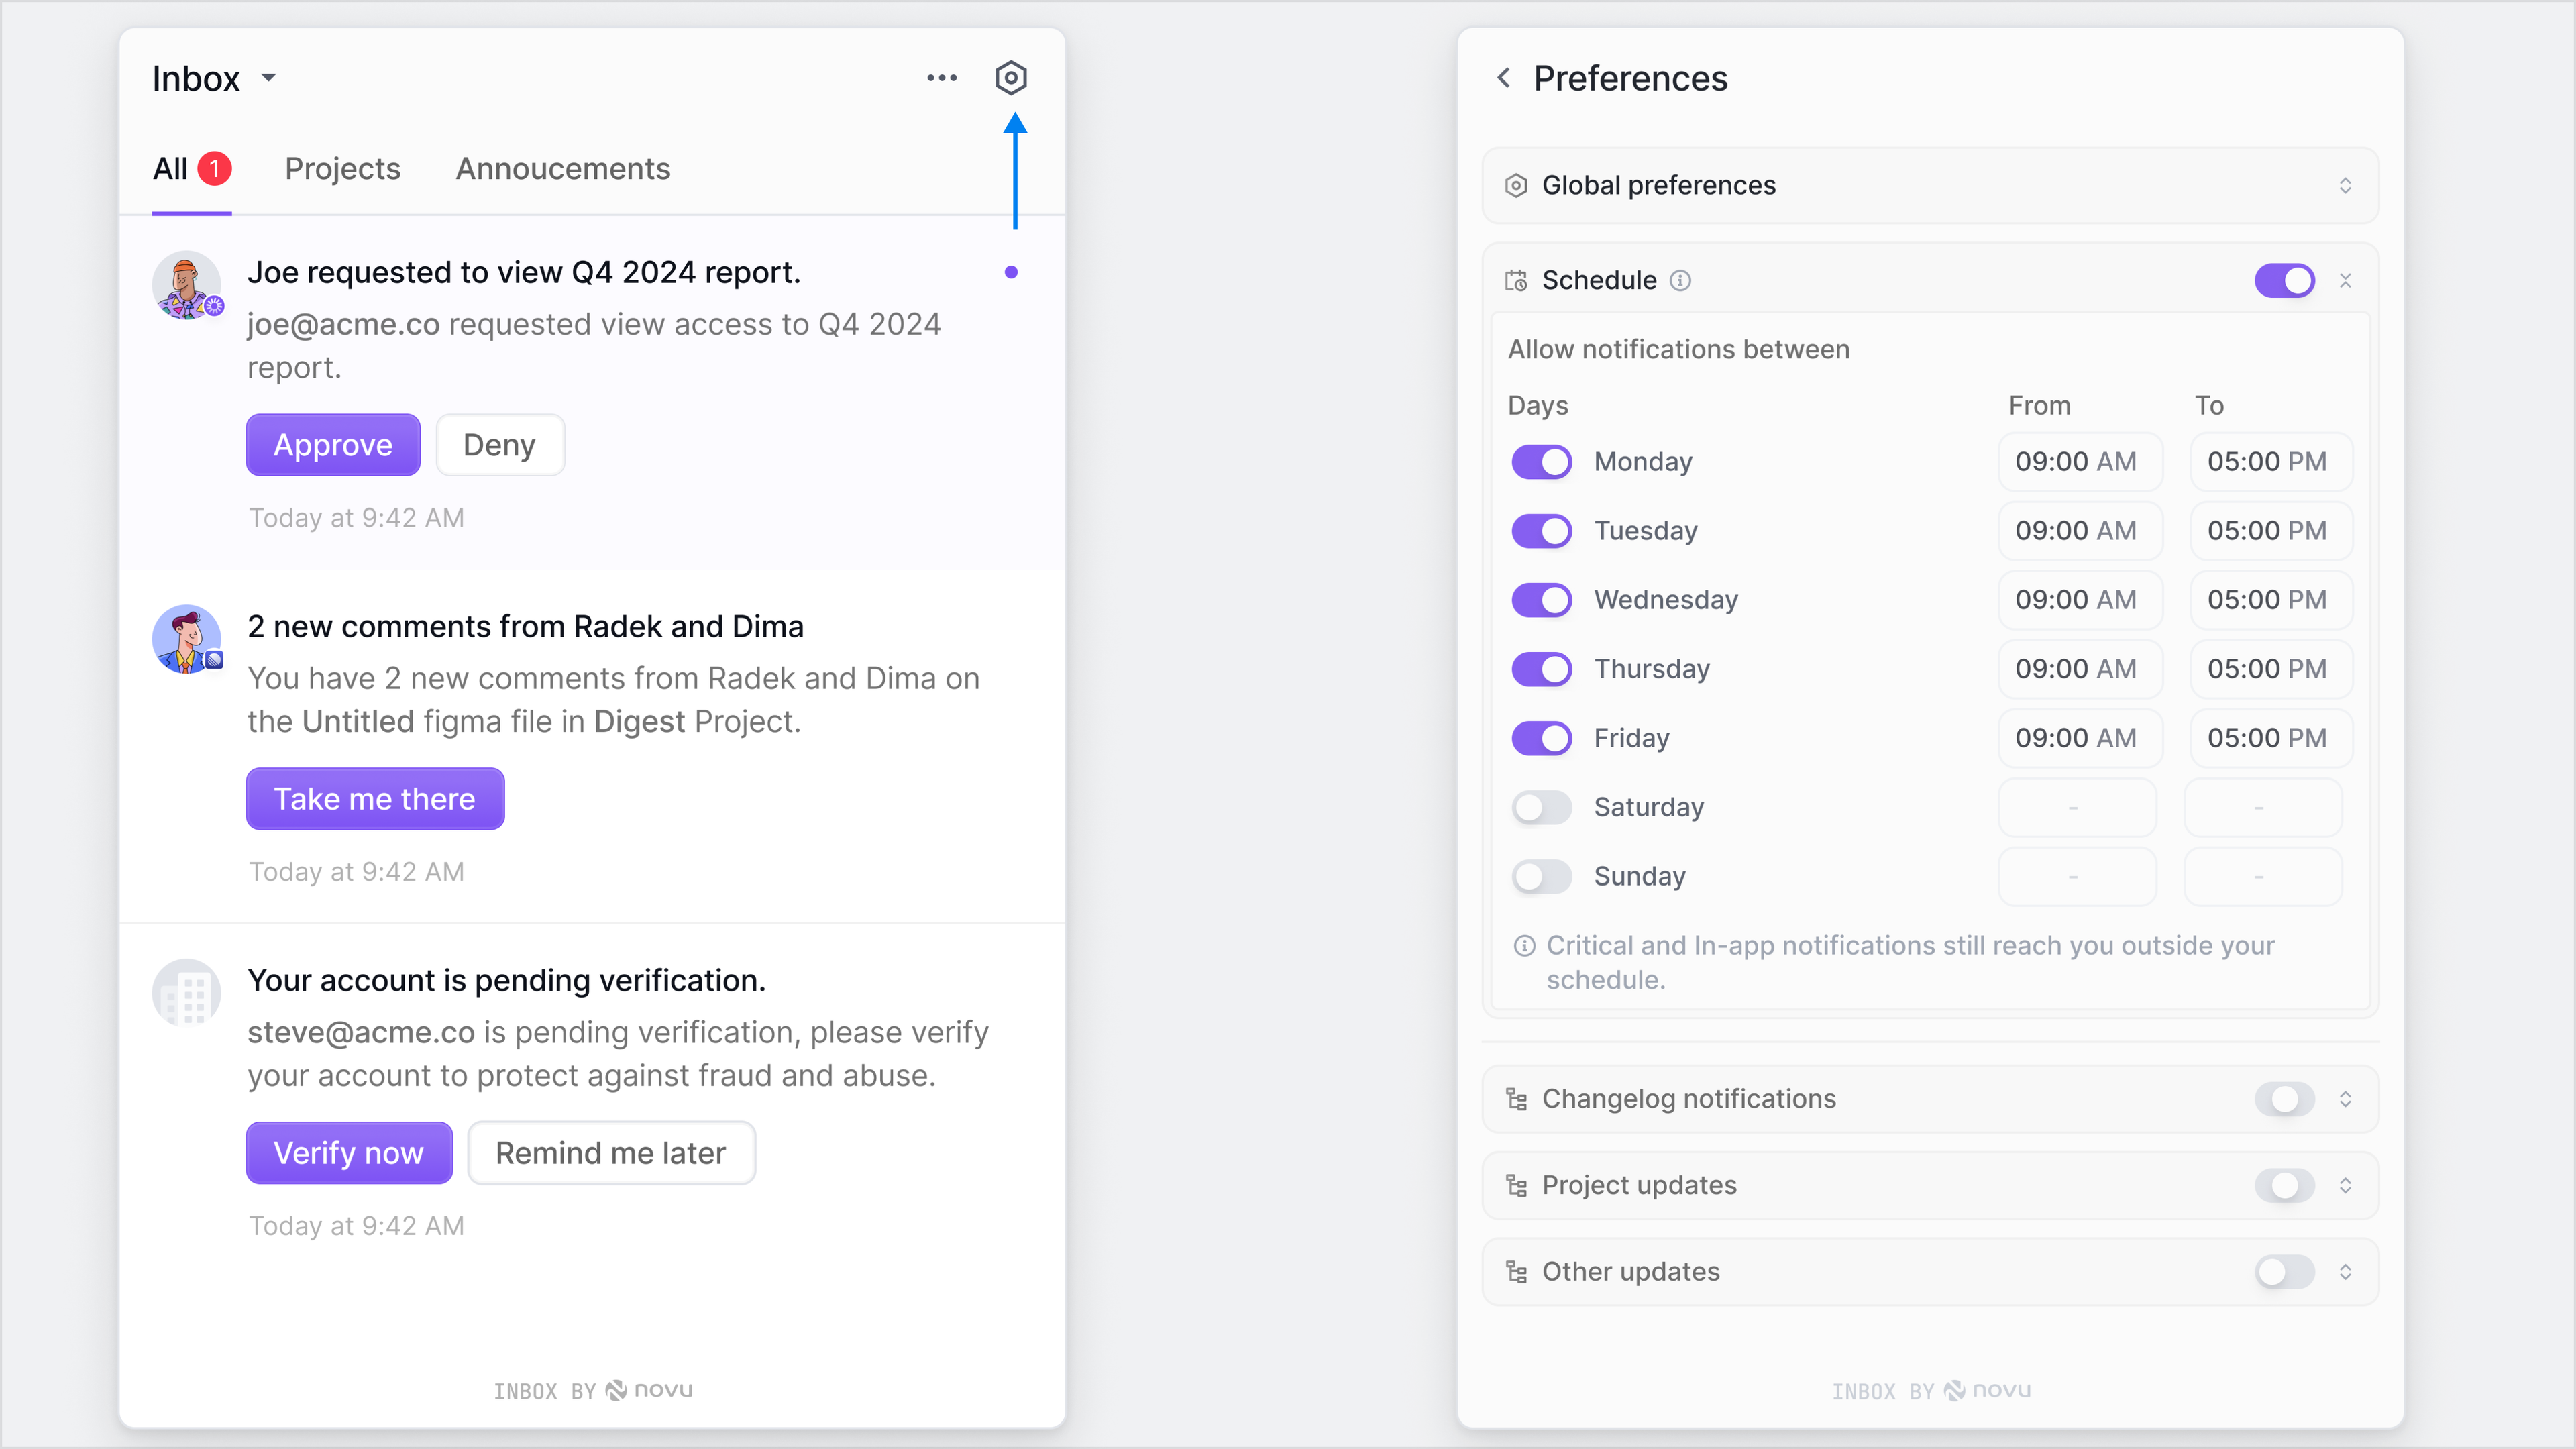
Task: Click the info icon beside Schedule
Action: [x=1680, y=281]
